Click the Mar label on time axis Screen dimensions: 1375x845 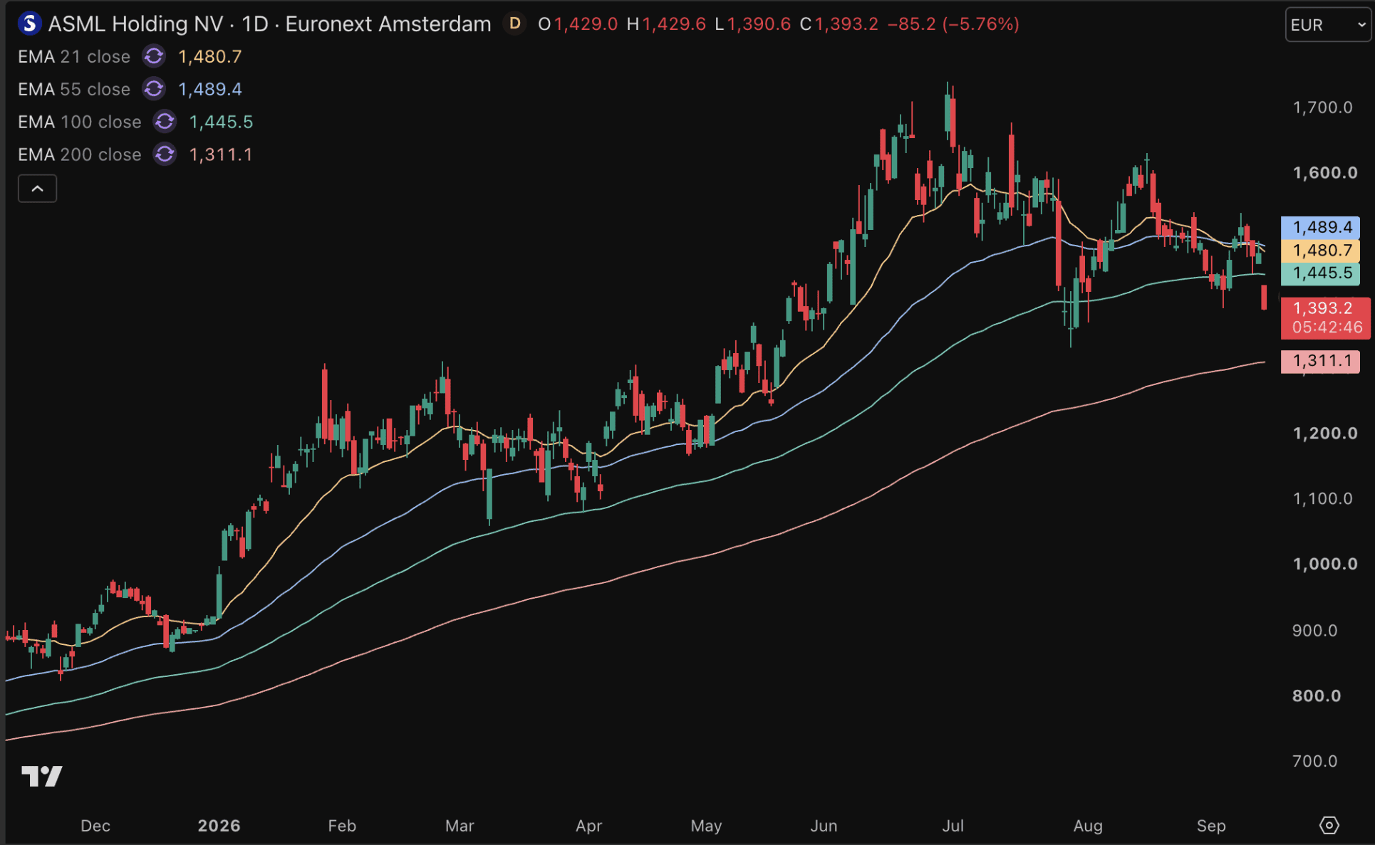point(460,826)
